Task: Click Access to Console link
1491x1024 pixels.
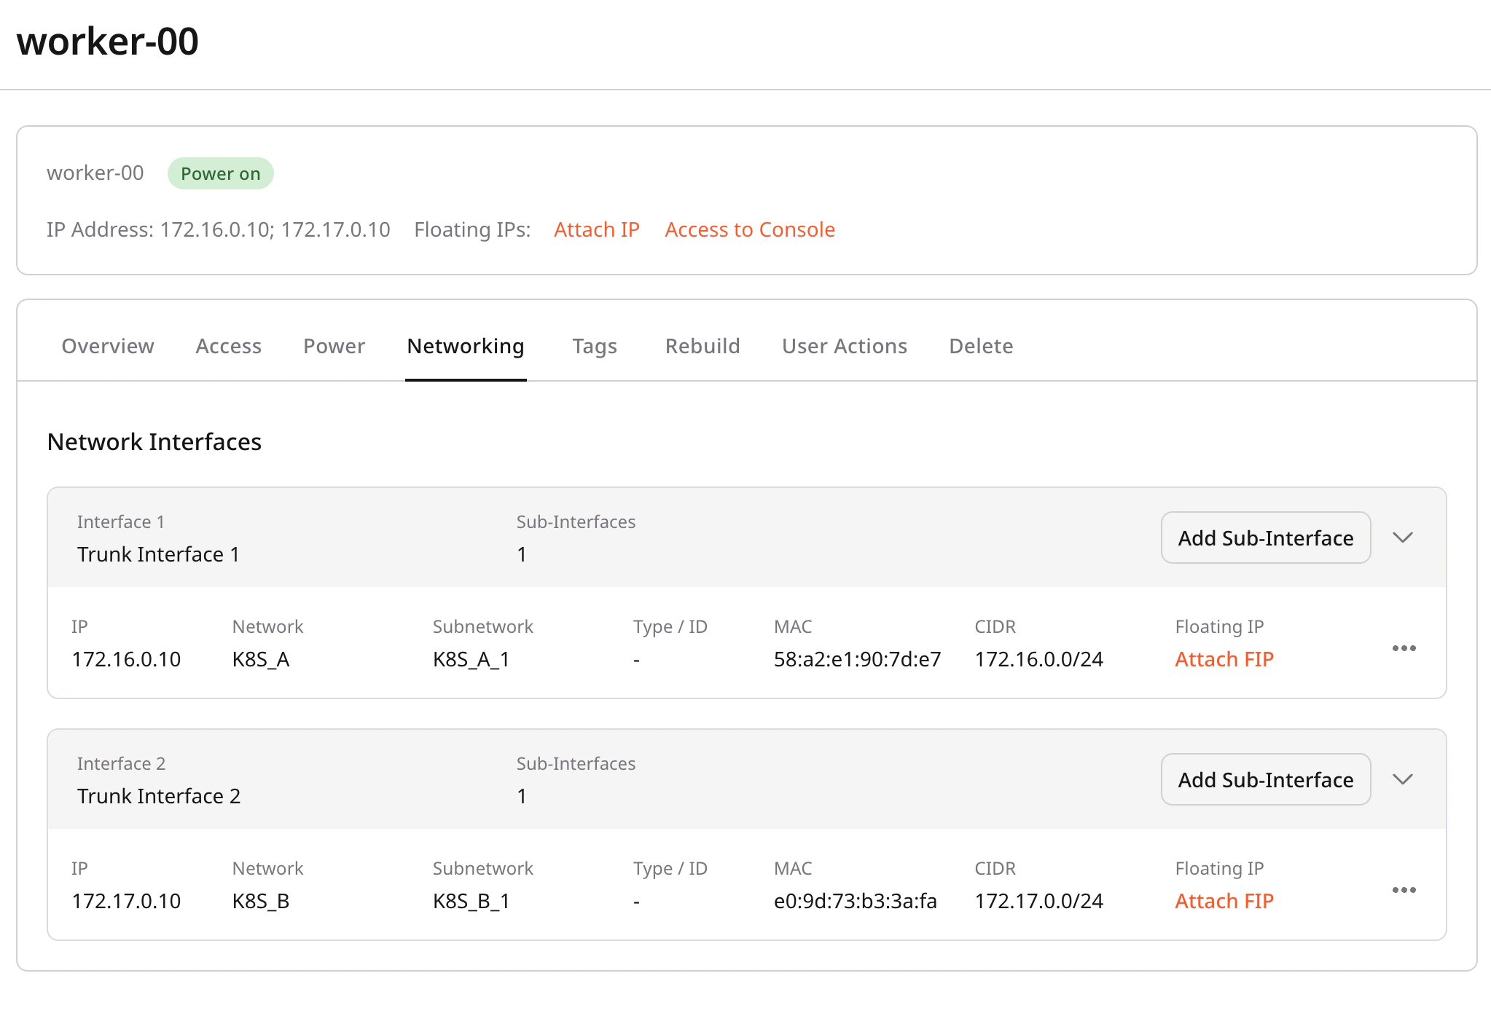Action: (x=750, y=229)
